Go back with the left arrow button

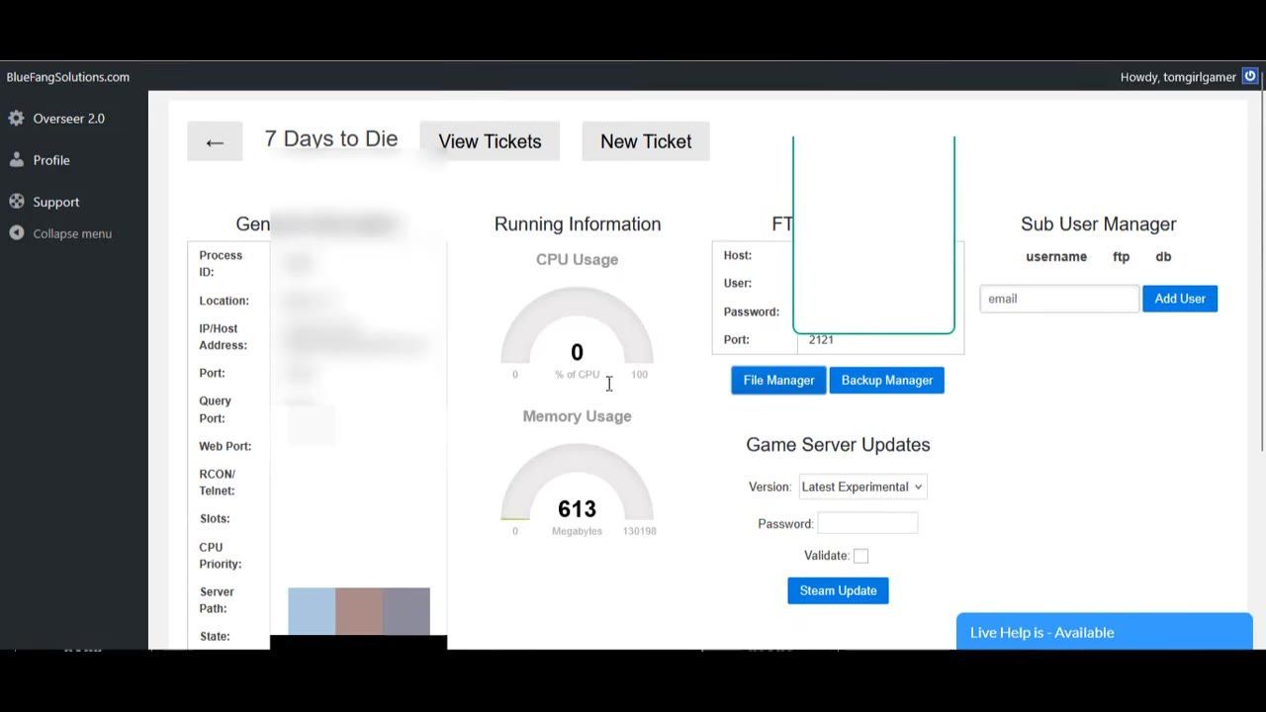[215, 141]
